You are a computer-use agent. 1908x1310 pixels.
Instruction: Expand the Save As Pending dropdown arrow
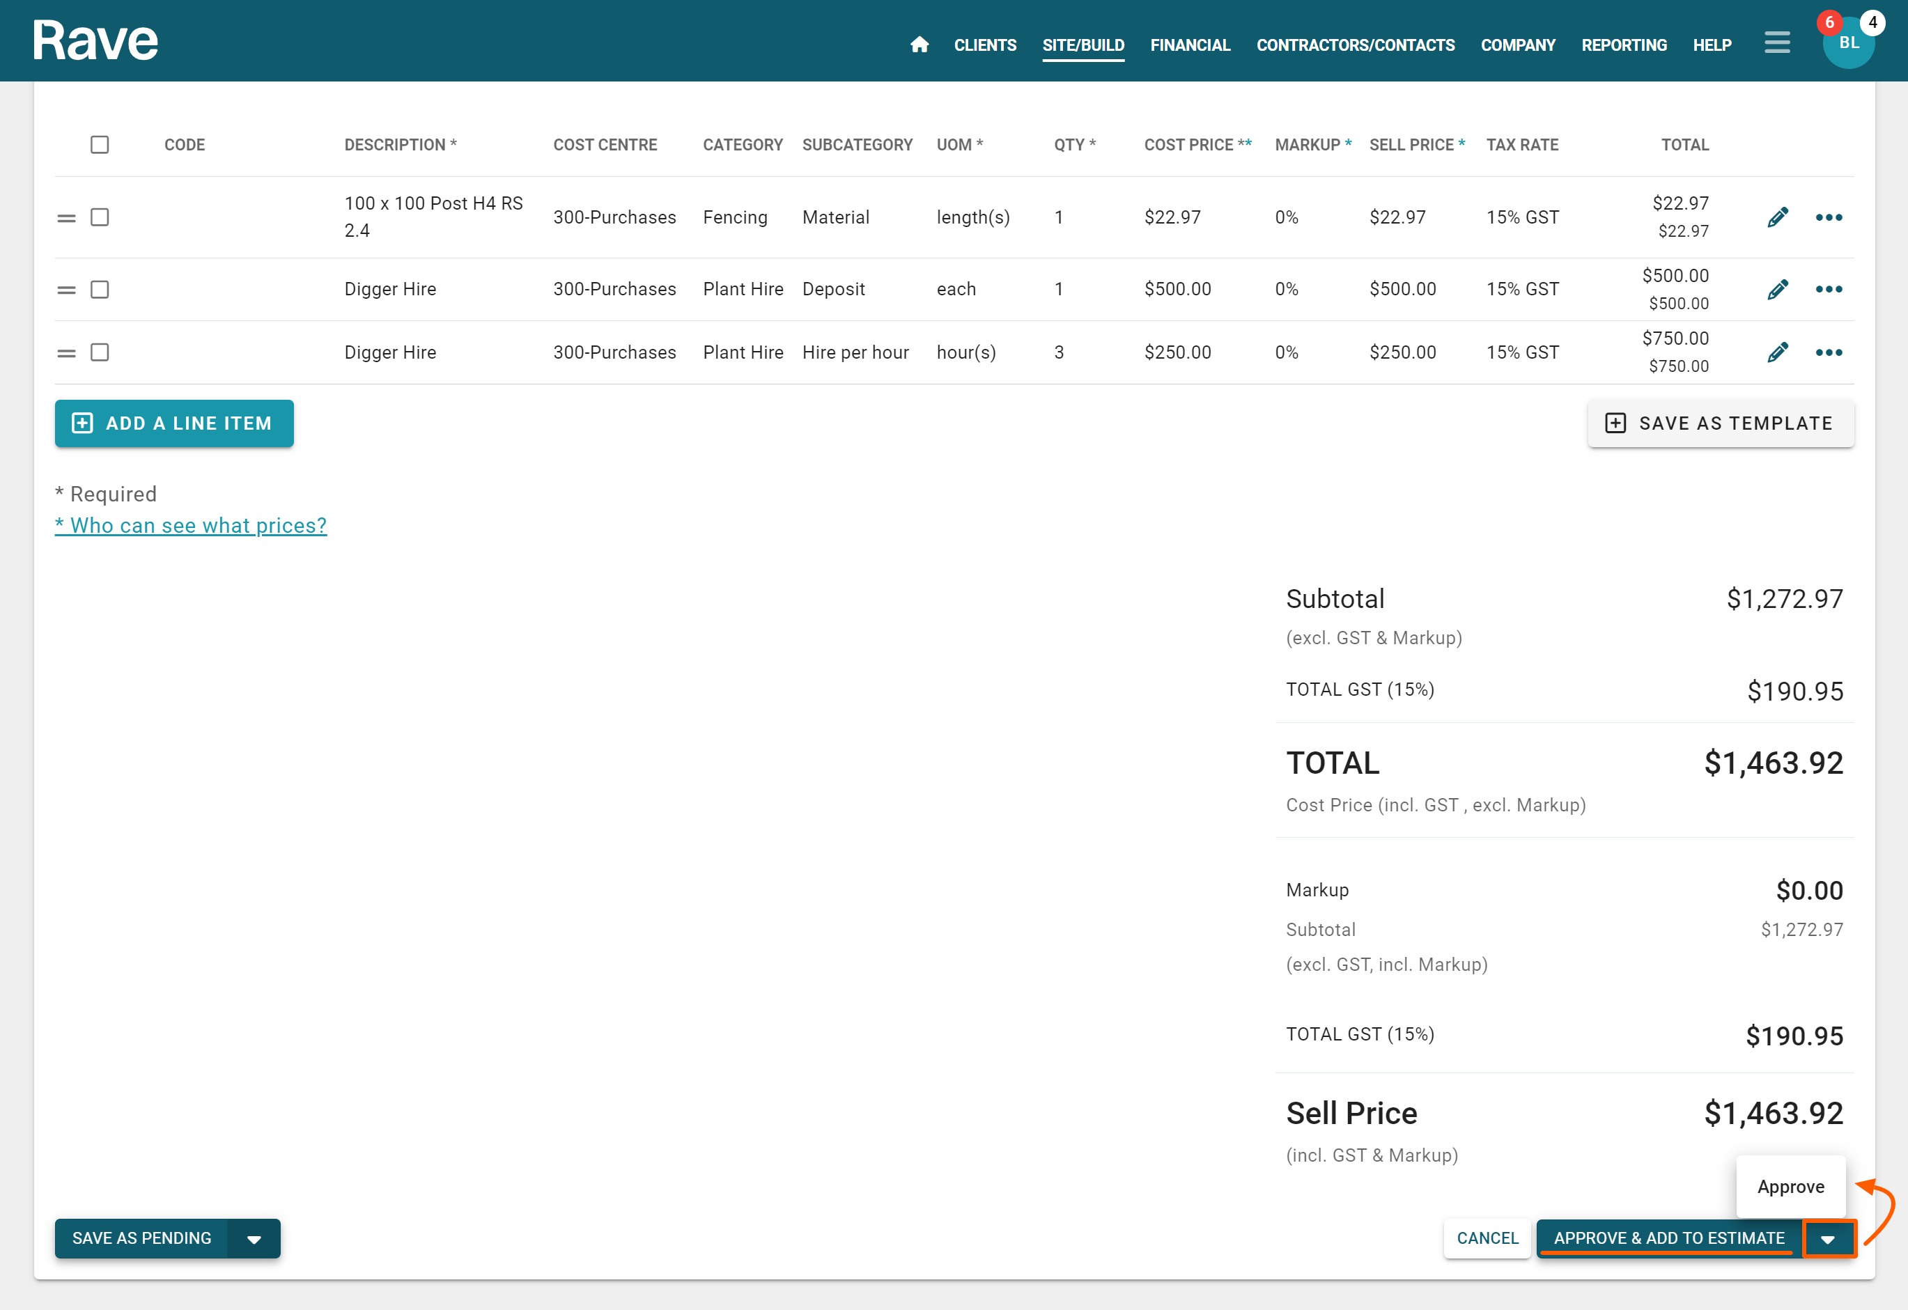254,1238
